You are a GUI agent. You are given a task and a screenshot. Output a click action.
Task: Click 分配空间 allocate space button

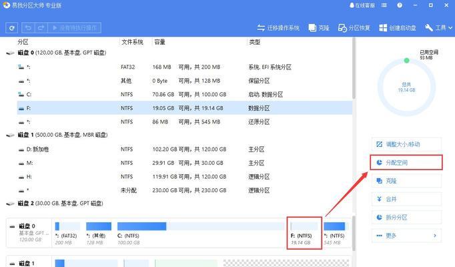pyautogui.click(x=406, y=162)
